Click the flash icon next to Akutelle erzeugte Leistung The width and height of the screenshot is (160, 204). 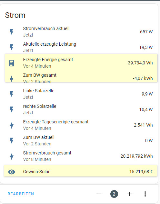pos(12,47)
